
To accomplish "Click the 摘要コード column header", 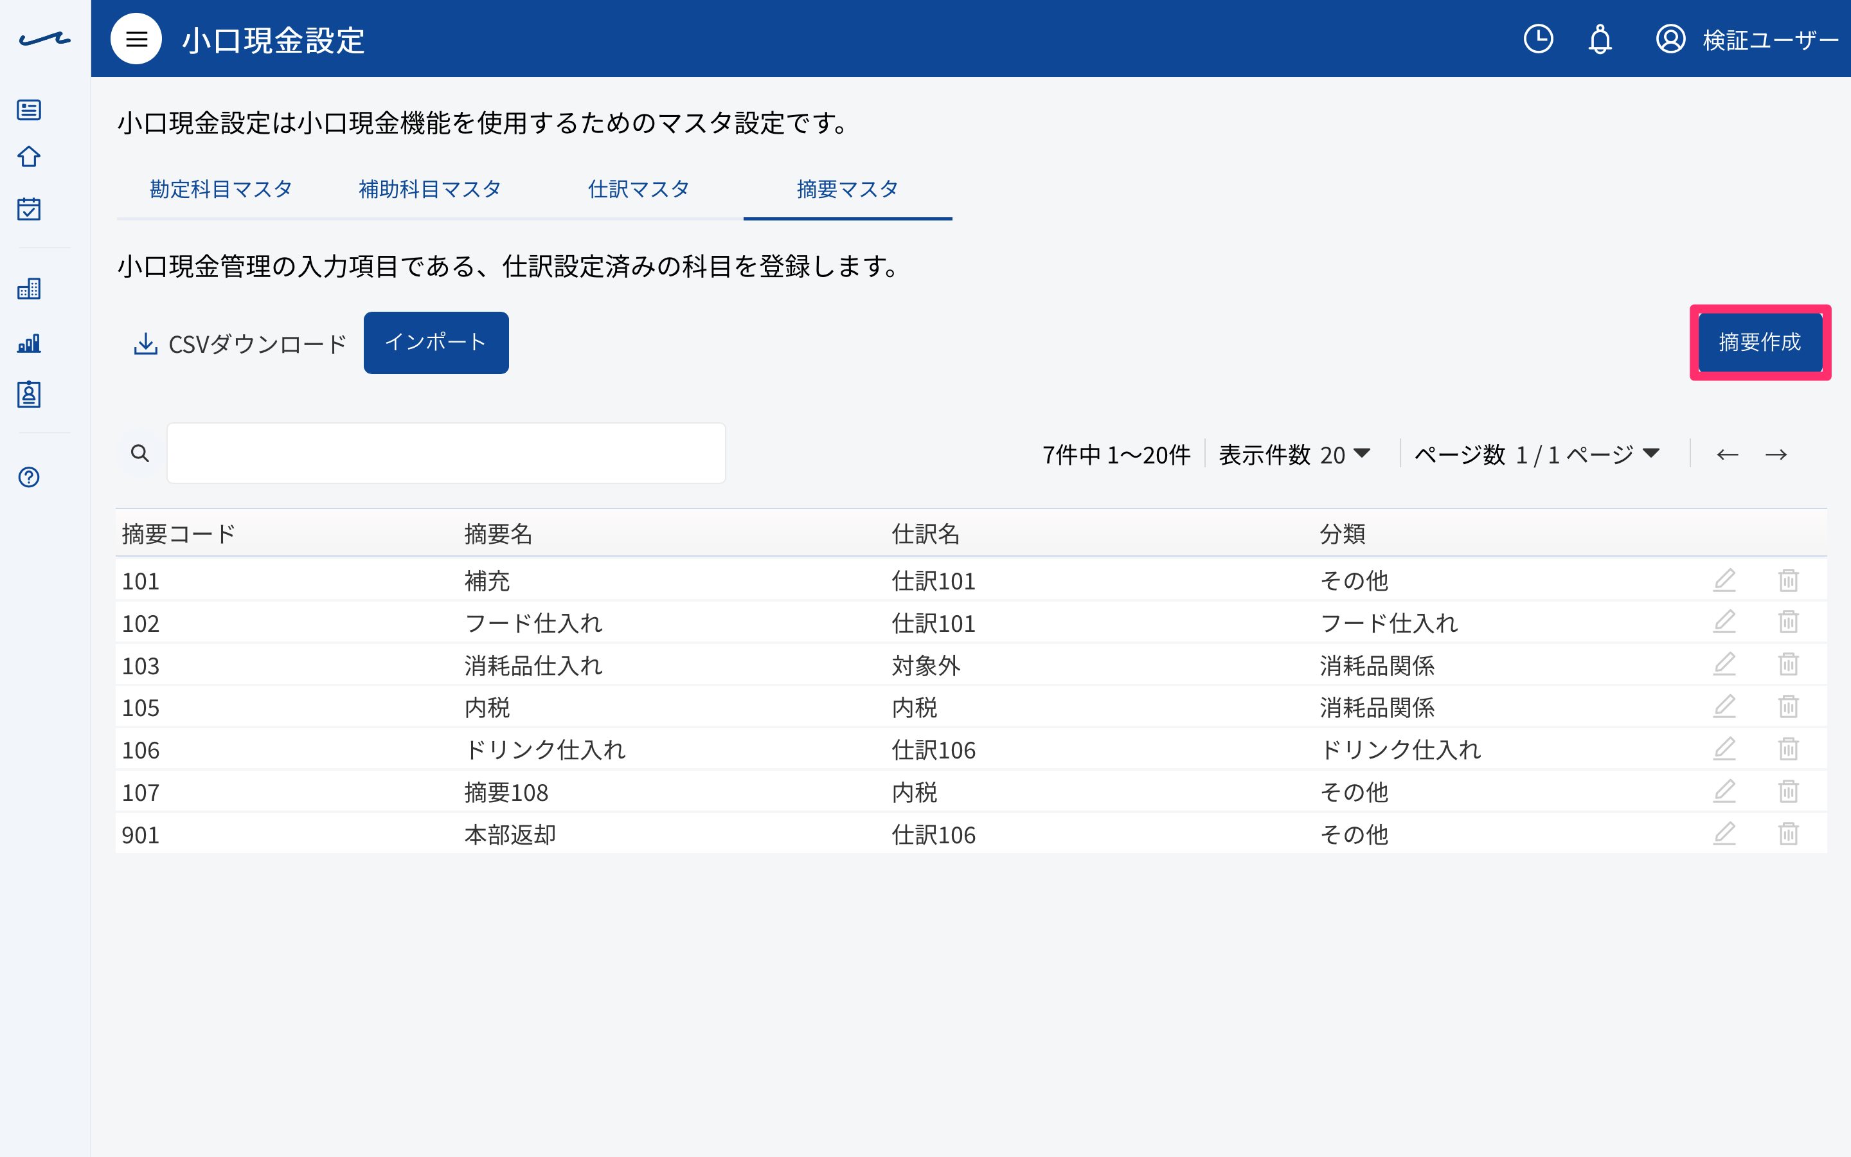I will coord(179,534).
